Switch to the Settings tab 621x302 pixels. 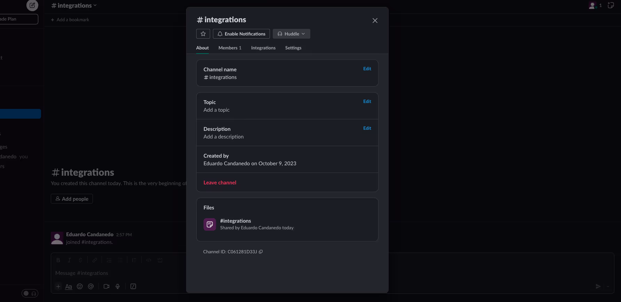[293, 48]
